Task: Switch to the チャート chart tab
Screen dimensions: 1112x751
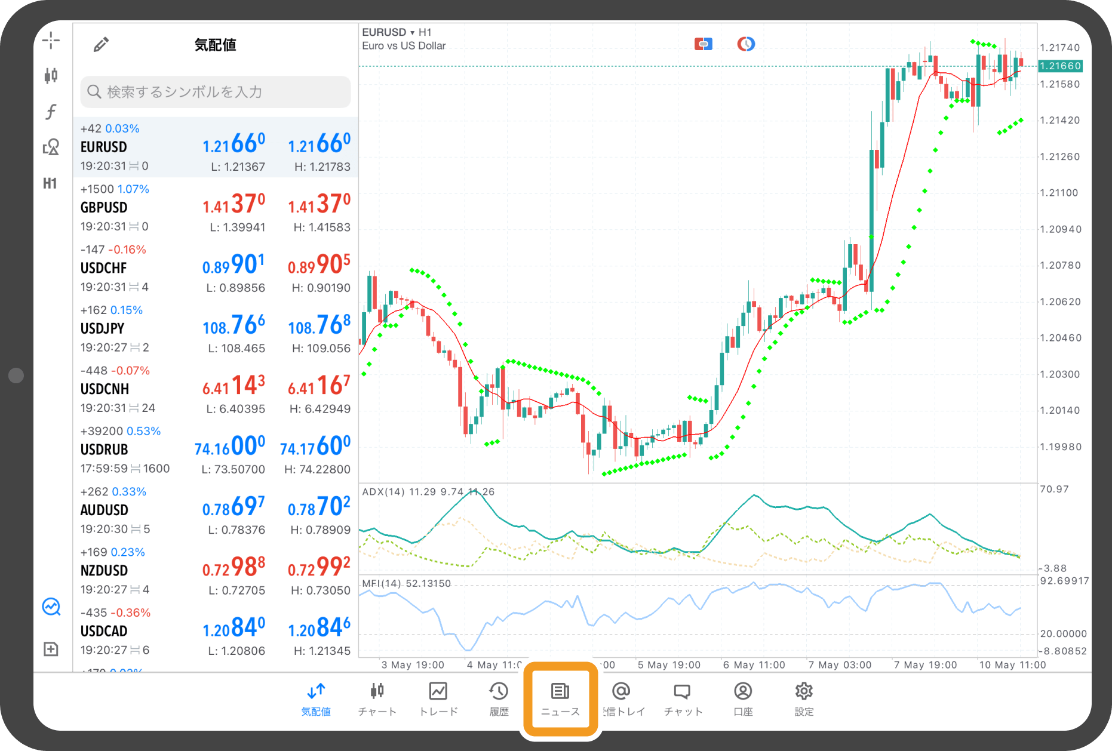Action: [x=377, y=698]
